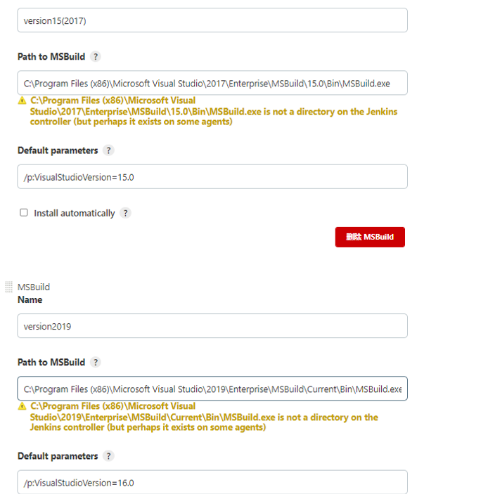Edit the /p:VisualStudioVersion=15.0 parameters field
The image size is (488, 494).
coord(212,177)
